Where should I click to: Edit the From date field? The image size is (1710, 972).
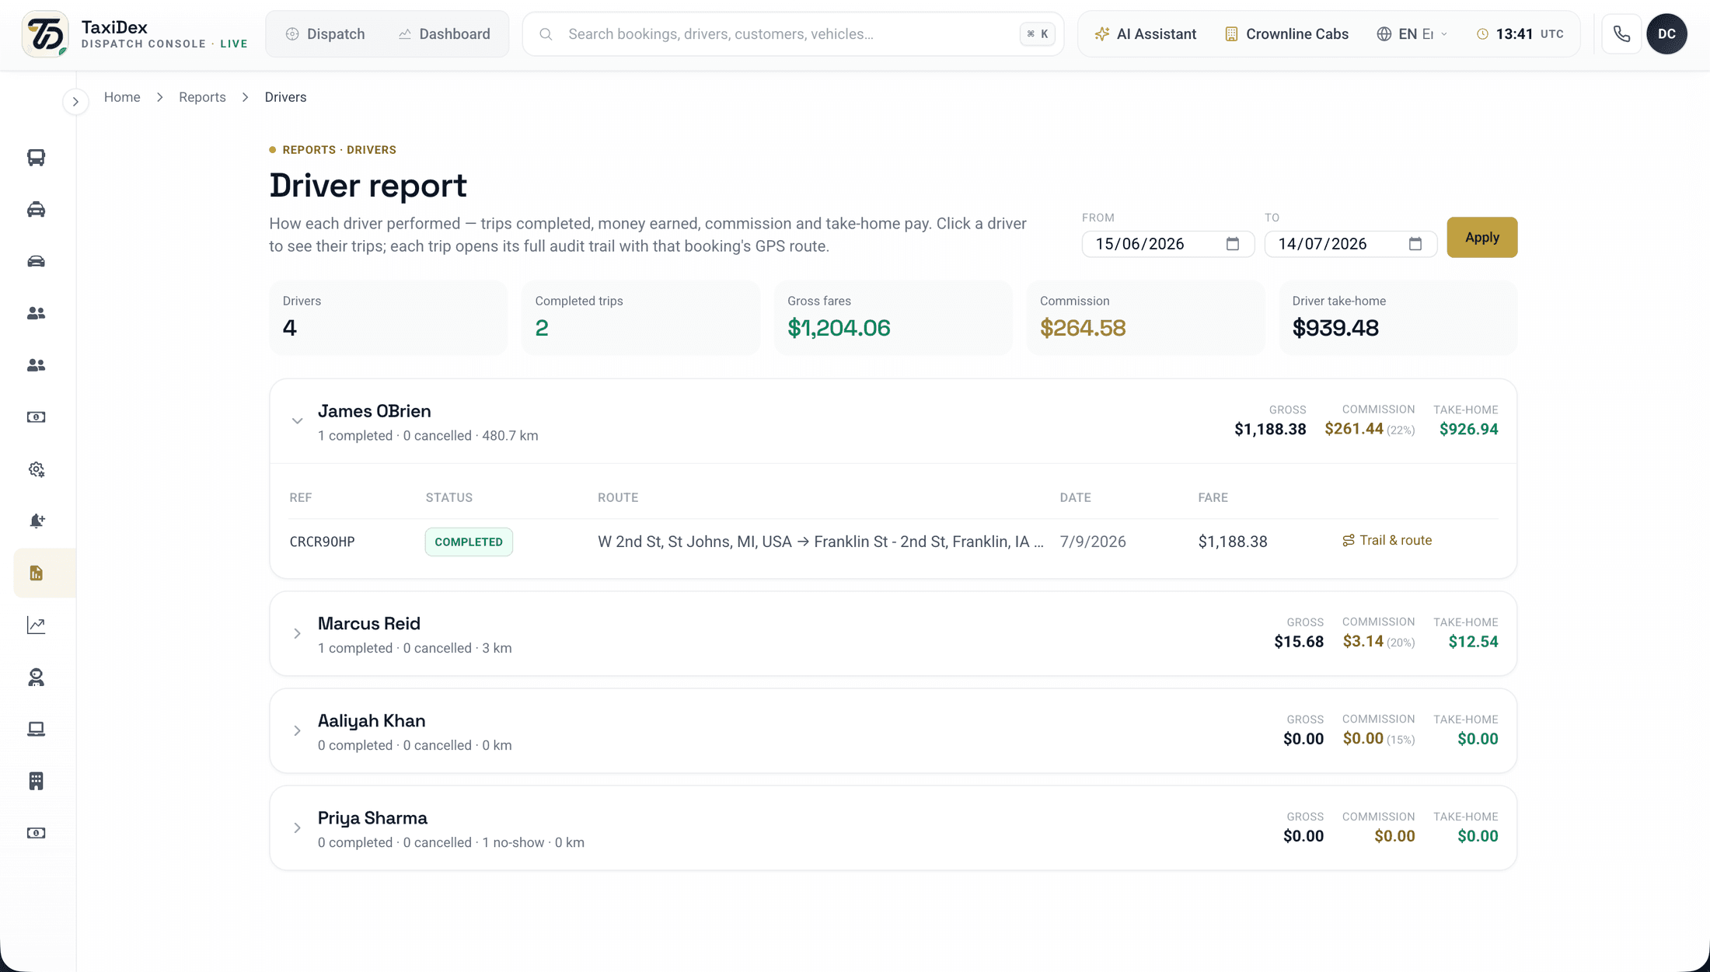pyautogui.click(x=1167, y=244)
